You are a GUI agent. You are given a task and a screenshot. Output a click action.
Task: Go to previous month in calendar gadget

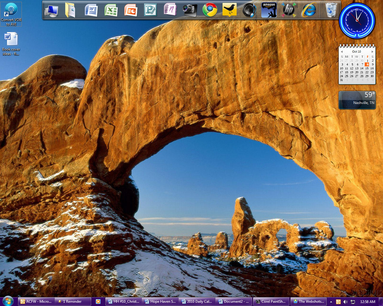342,52
